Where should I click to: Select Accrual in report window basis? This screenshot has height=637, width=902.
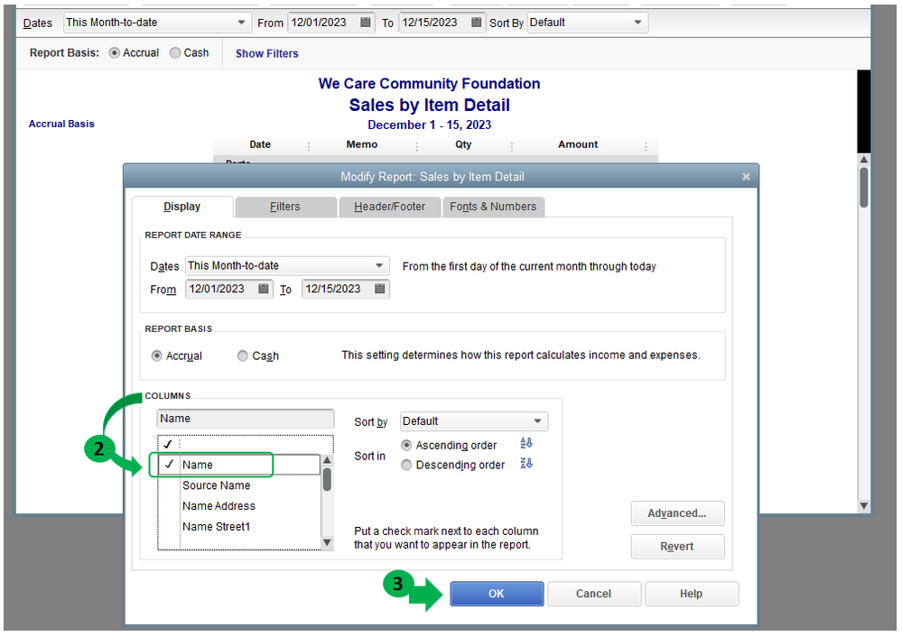tap(115, 53)
